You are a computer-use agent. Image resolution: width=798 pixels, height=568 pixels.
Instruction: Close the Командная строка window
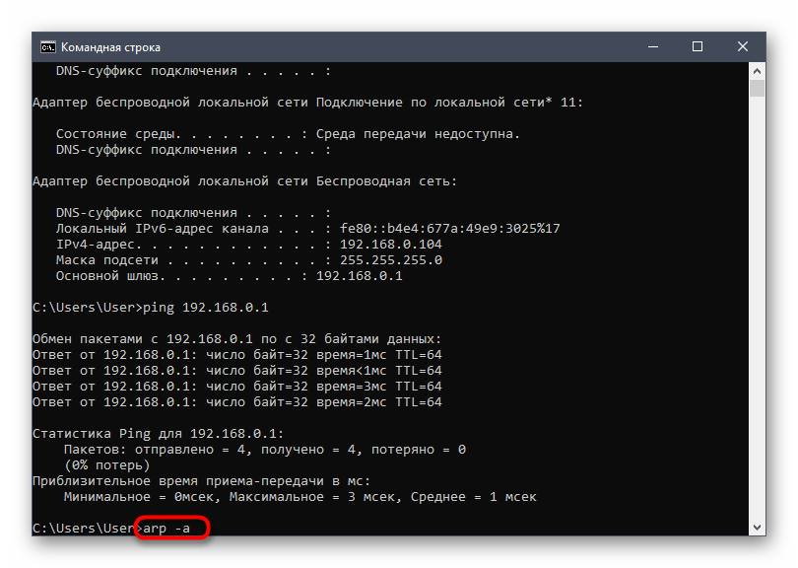pyautogui.click(x=743, y=47)
